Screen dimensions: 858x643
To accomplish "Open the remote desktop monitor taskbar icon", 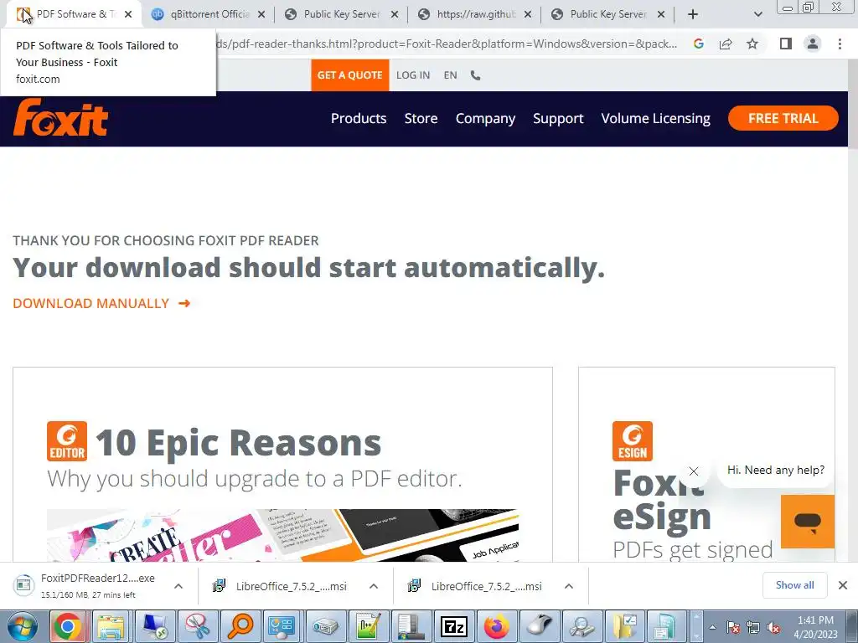I will [x=154, y=626].
